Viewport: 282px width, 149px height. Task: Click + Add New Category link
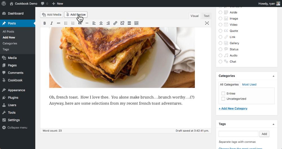point(233,108)
